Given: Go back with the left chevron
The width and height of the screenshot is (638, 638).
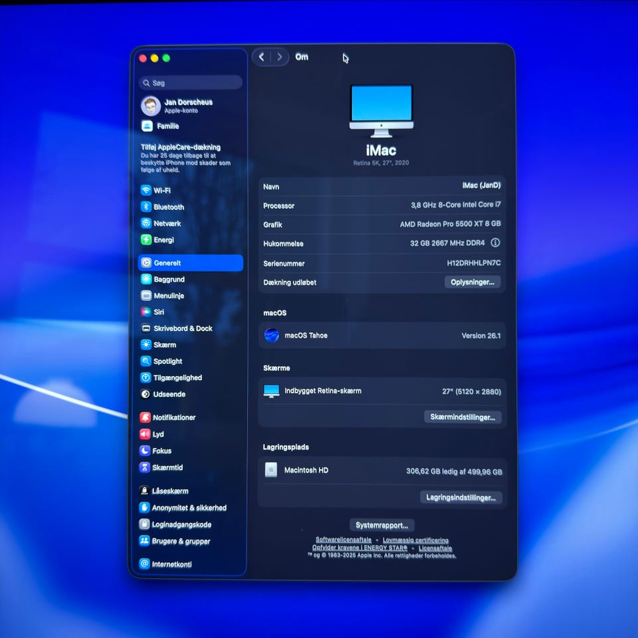Looking at the screenshot, I should (261, 57).
